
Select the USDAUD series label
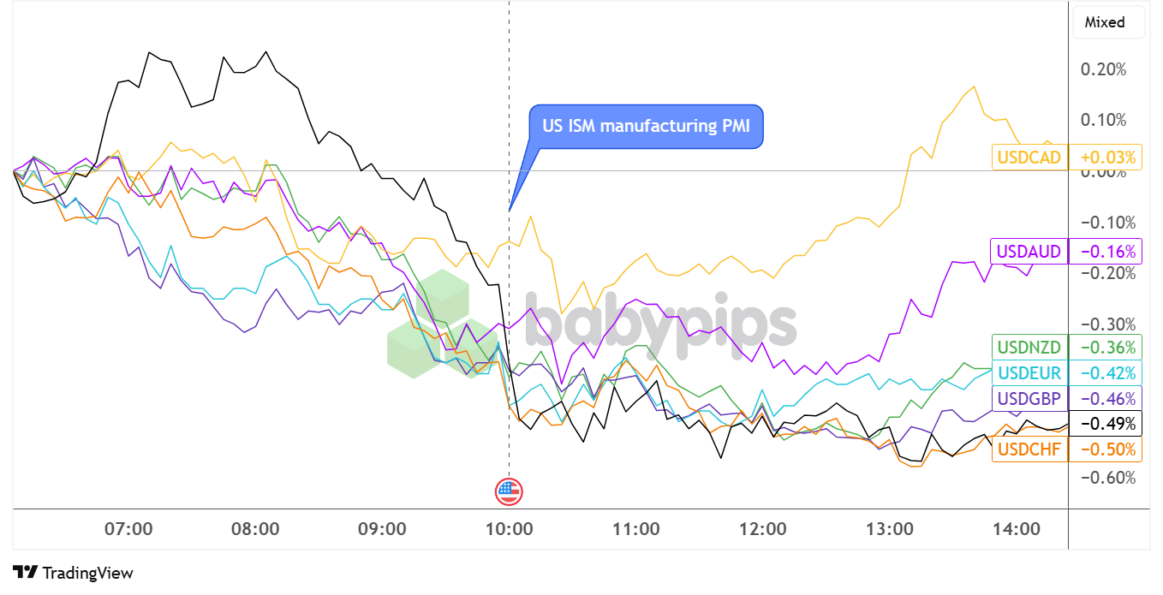1029,252
